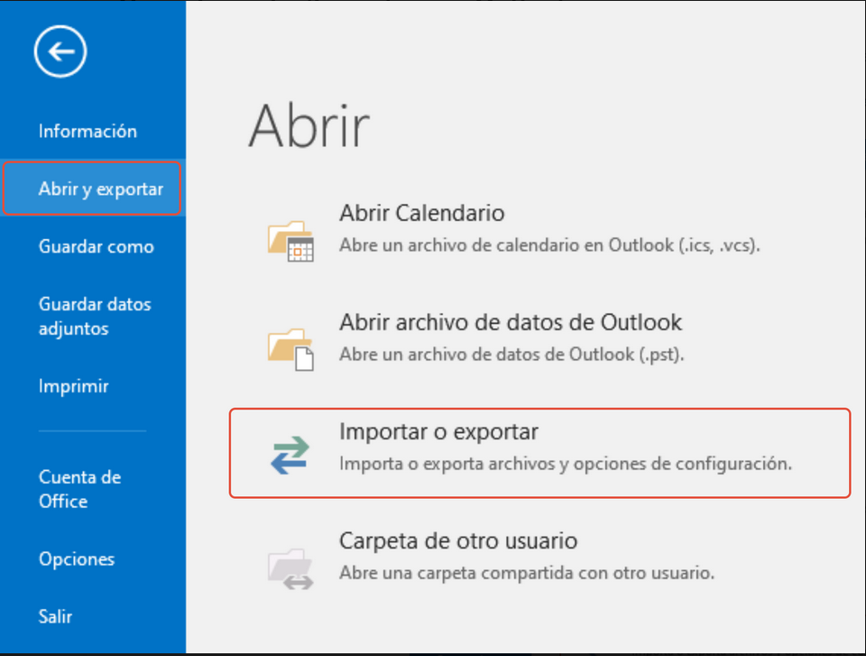Viewport: 866px width, 656px height.
Task: Click Abrir archivo de datos de Outlook
Action: click(x=511, y=322)
